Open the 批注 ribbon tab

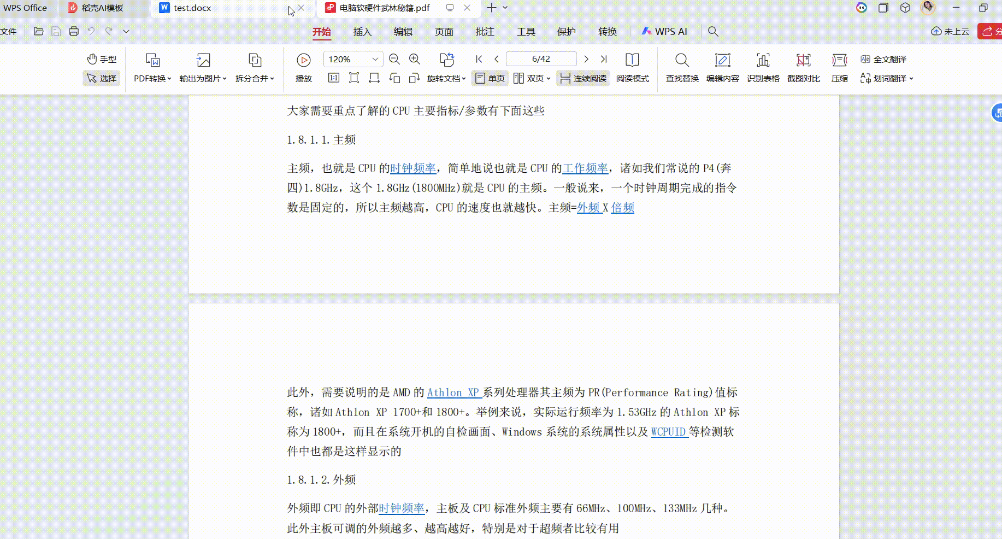485,32
